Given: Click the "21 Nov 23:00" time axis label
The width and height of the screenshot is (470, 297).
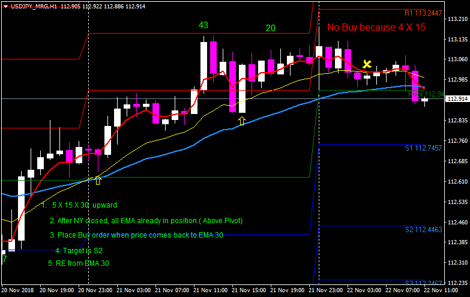Looking at the screenshot, I should [x=325, y=290].
